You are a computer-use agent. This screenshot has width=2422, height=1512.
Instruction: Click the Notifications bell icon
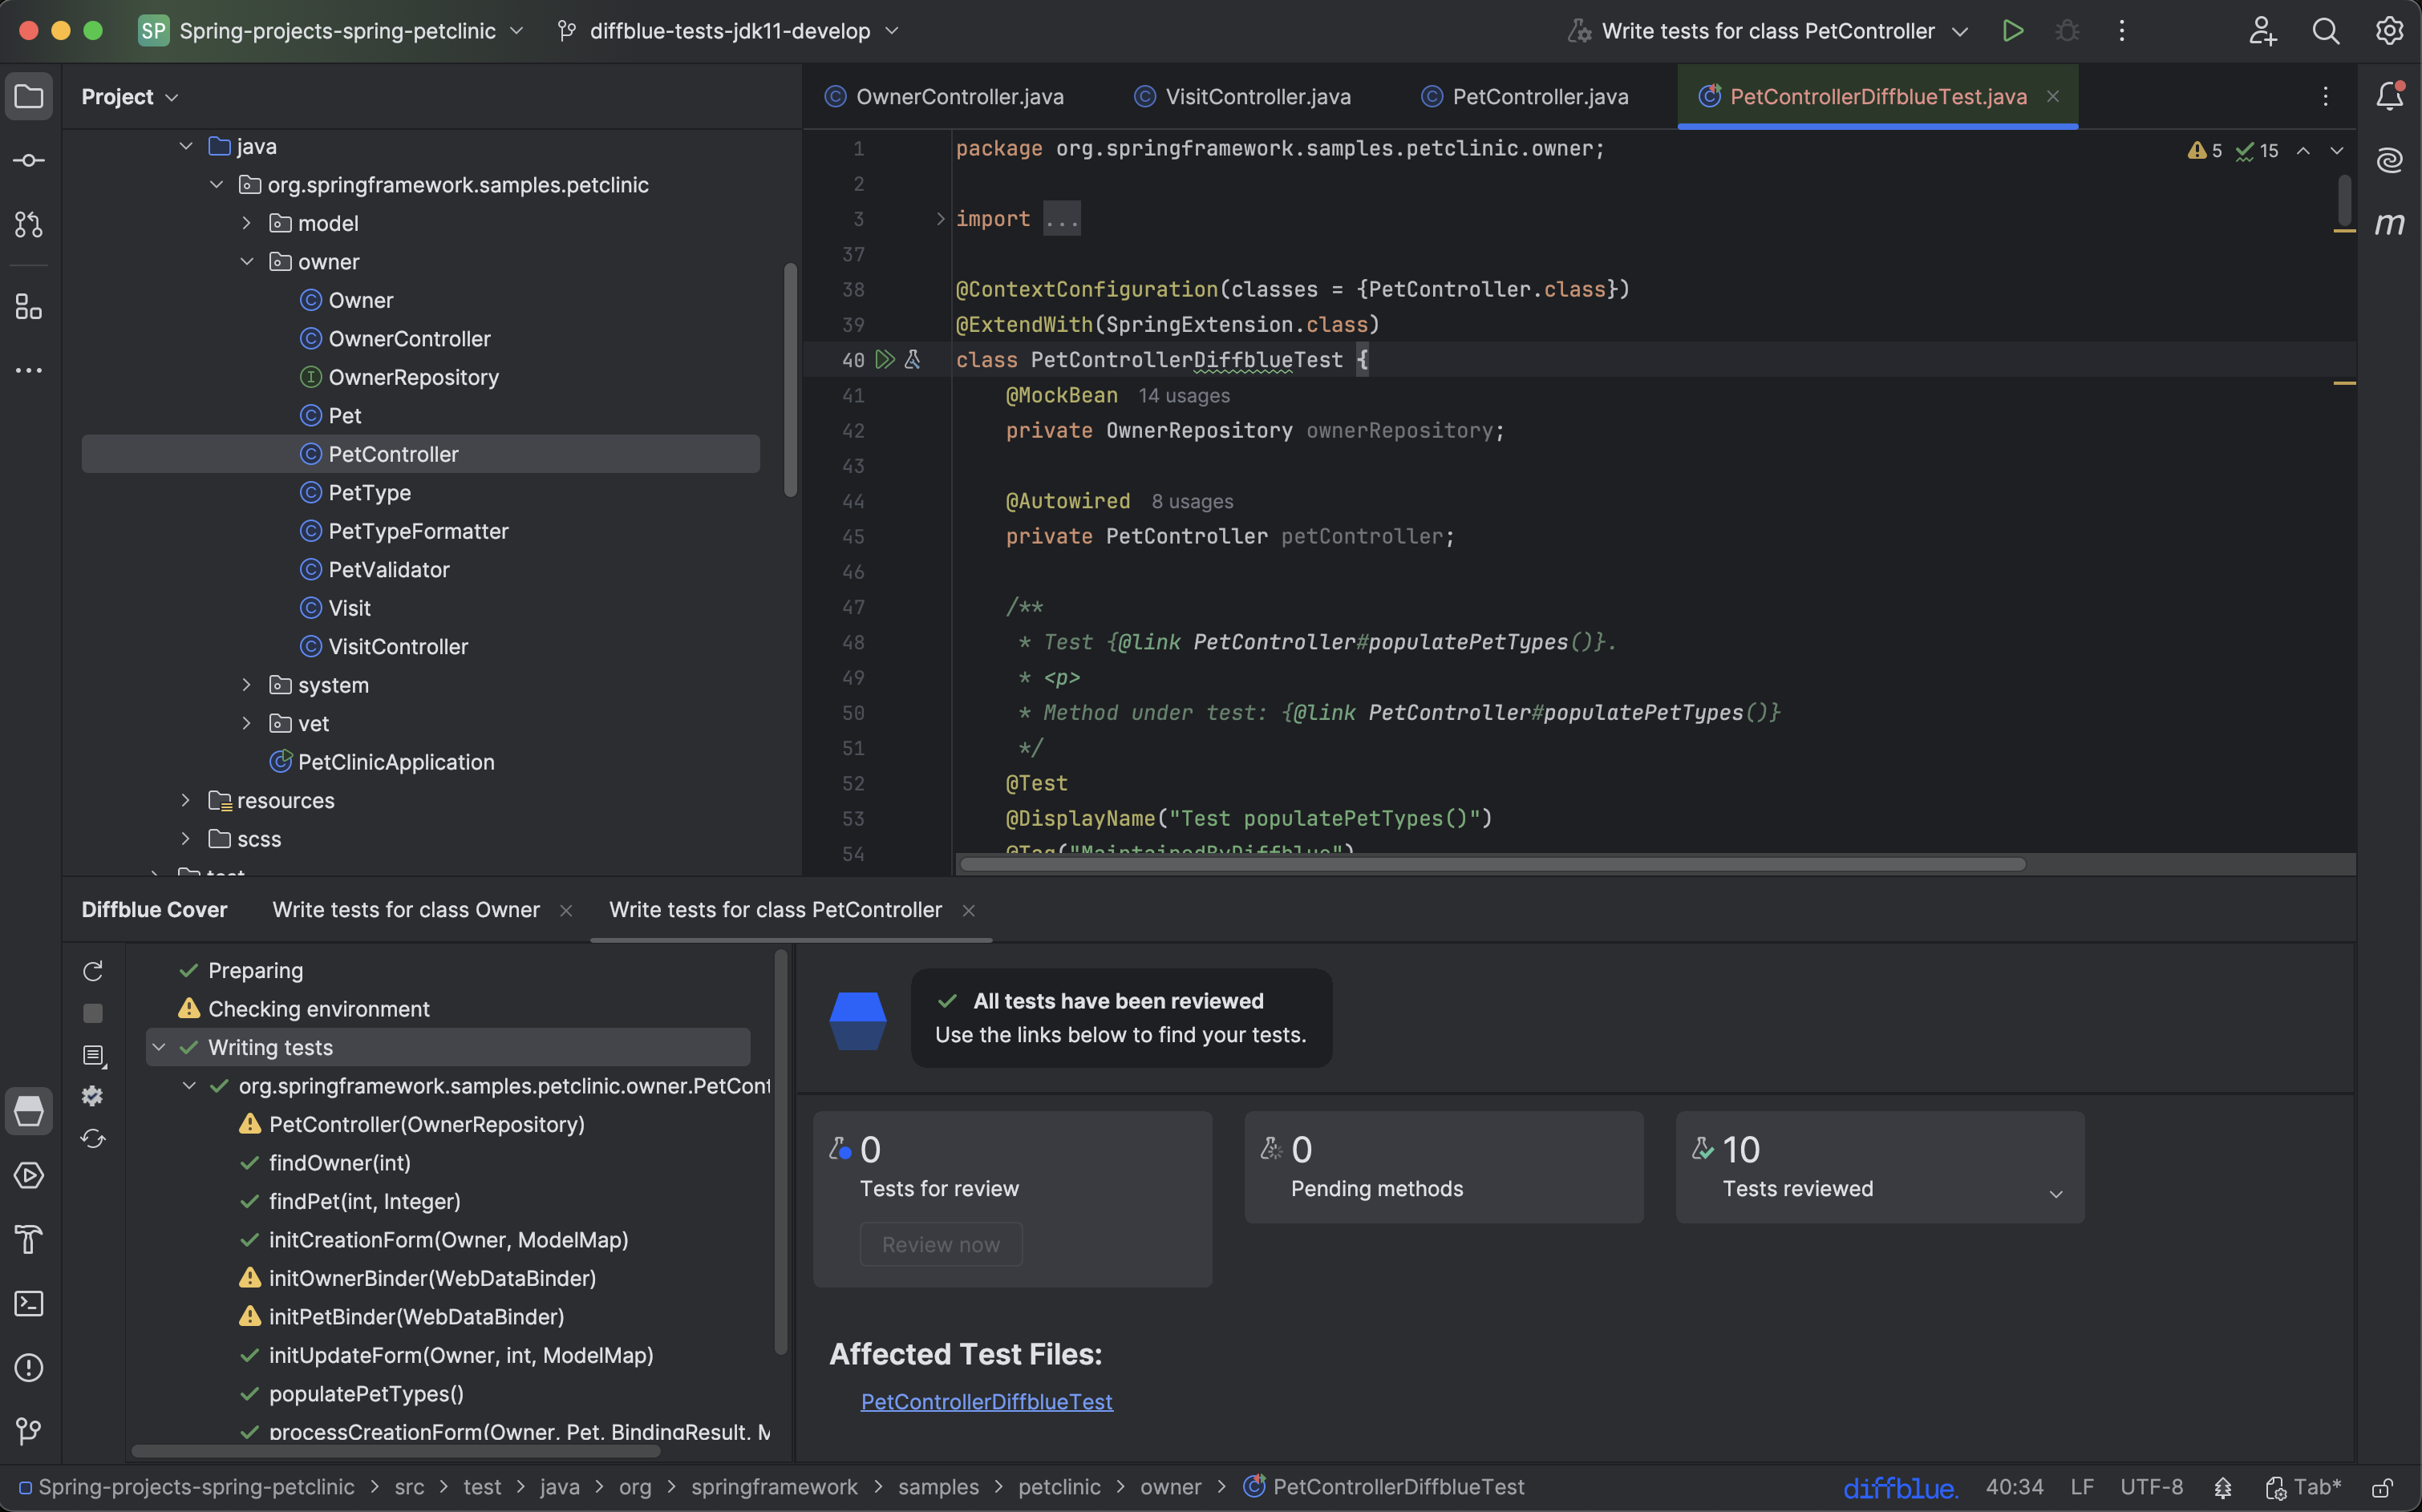[x=2389, y=96]
